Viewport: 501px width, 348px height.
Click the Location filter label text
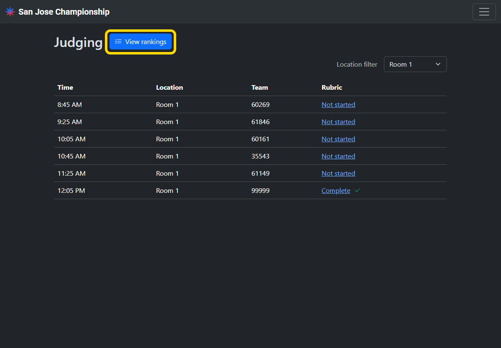click(x=357, y=65)
